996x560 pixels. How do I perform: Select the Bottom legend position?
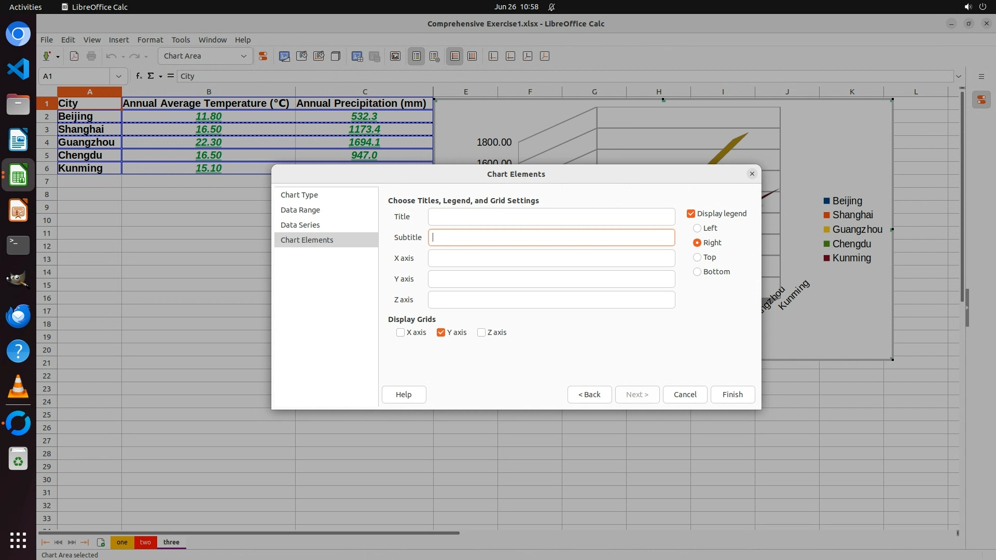(697, 272)
